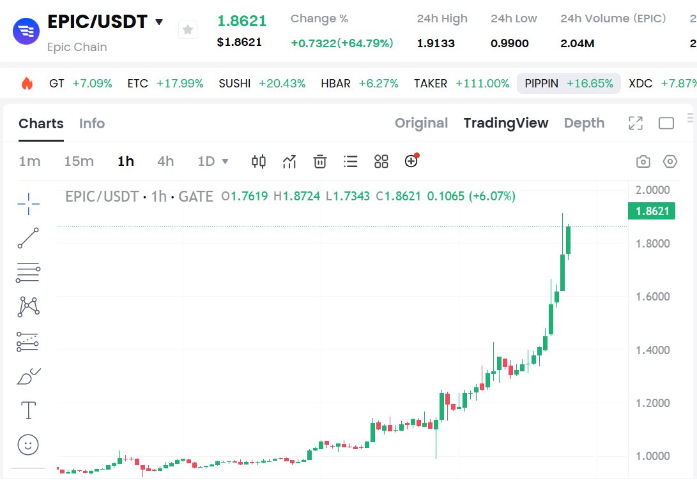Image resolution: width=697 pixels, height=483 pixels.
Task: Select the text annotation tool
Action: click(x=29, y=410)
